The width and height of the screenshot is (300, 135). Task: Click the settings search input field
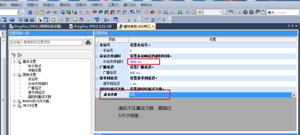tap(46, 42)
